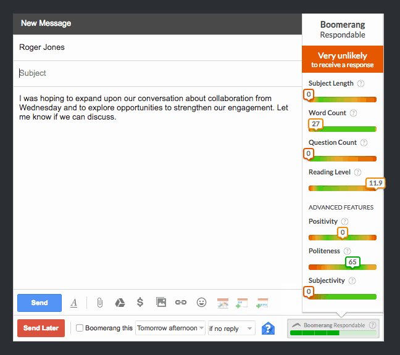400x355 pixels.
Task: Click the New Message title bar
Action: tap(157, 24)
